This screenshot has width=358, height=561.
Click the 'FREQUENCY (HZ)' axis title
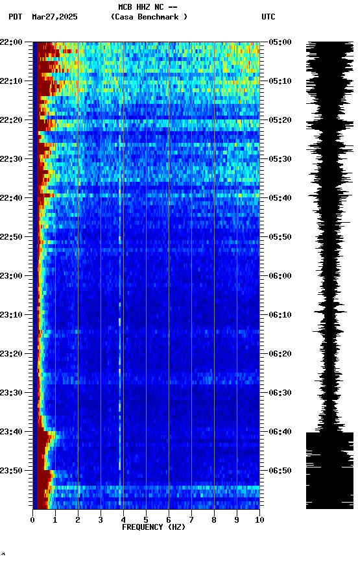point(154,528)
